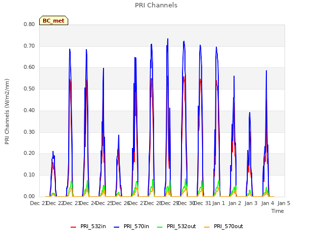
Task: Click the Jan 5 x-axis tick label
Action: (284, 203)
